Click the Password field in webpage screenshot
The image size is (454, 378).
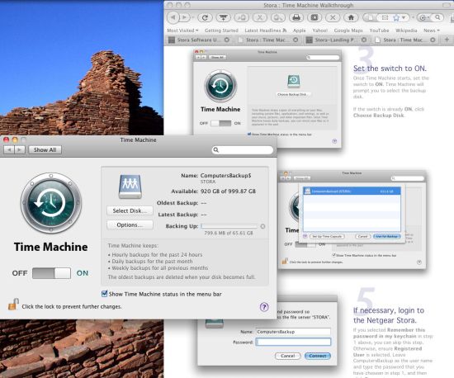pos(293,343)
